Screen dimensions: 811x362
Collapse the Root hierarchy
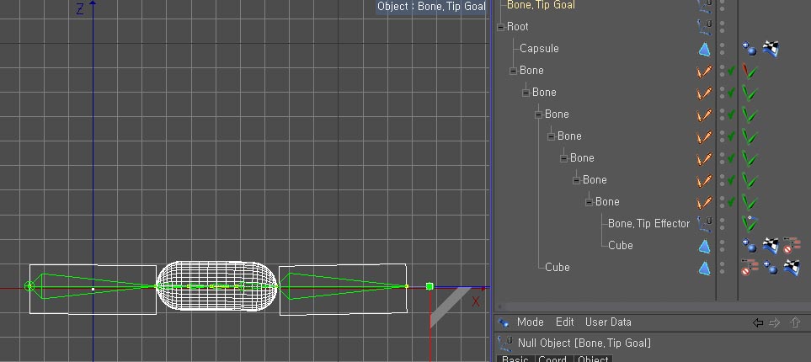click(x=501, y=27)
